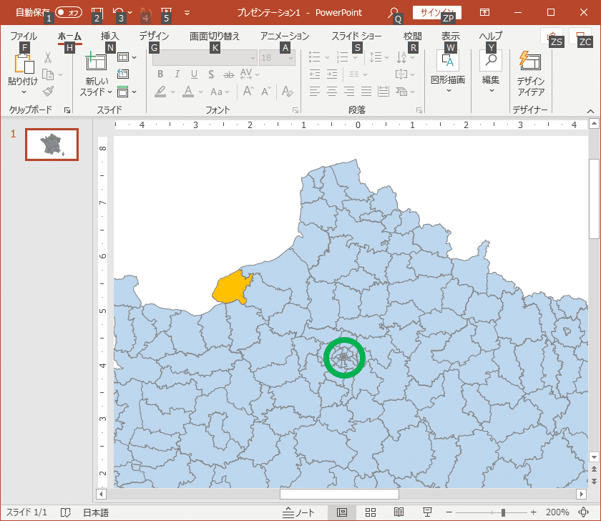This screenshot has height=521, width=601.
Task: Open the Font dialog launcher
Action: (x=295, y=110)
